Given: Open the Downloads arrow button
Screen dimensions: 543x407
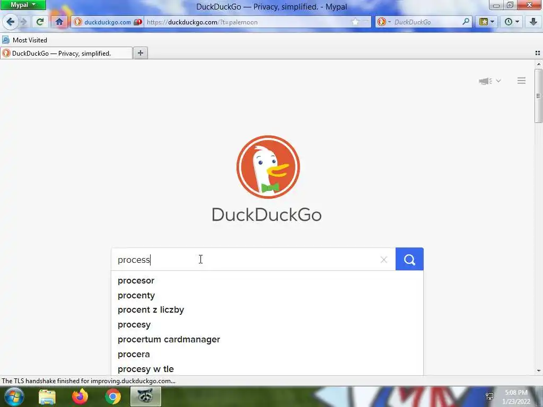Looking at the screenshot, I should coord(533,22).
